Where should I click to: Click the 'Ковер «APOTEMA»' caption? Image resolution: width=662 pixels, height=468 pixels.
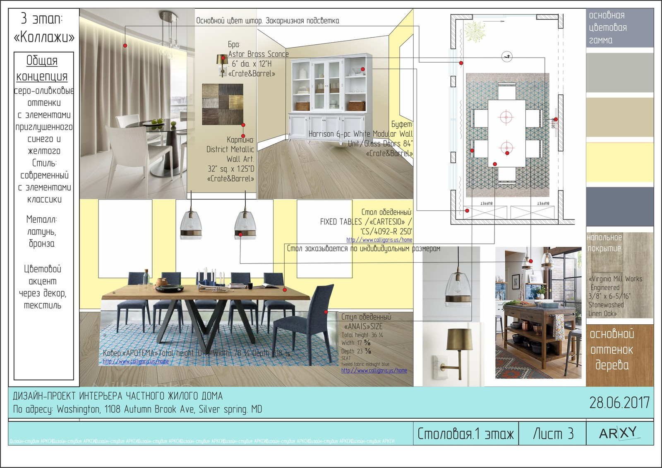click(197, 353)
